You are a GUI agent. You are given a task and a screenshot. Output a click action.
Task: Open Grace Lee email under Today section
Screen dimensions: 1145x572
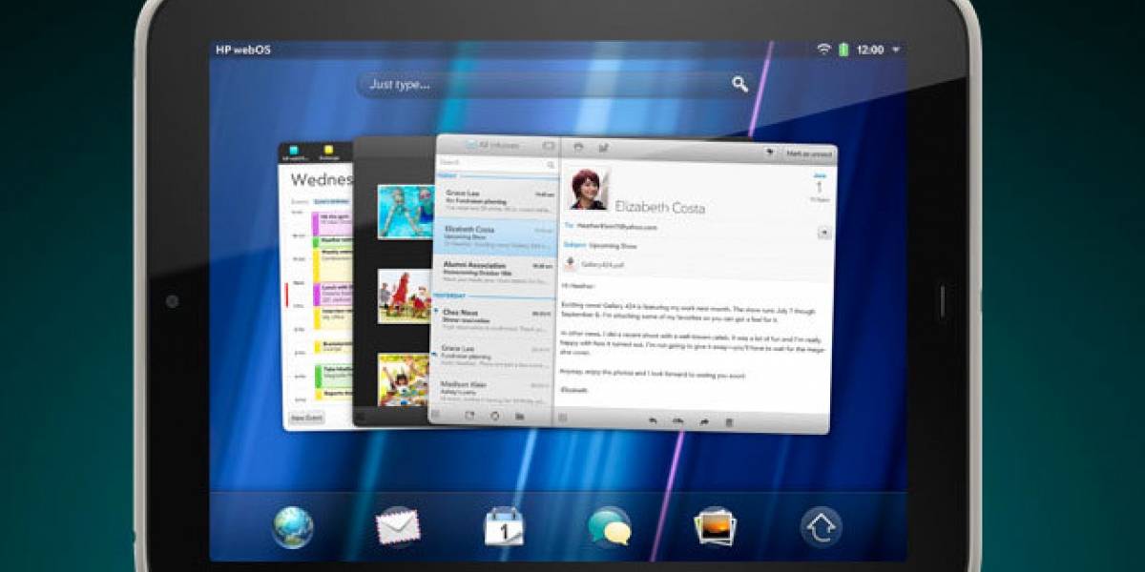494,198
